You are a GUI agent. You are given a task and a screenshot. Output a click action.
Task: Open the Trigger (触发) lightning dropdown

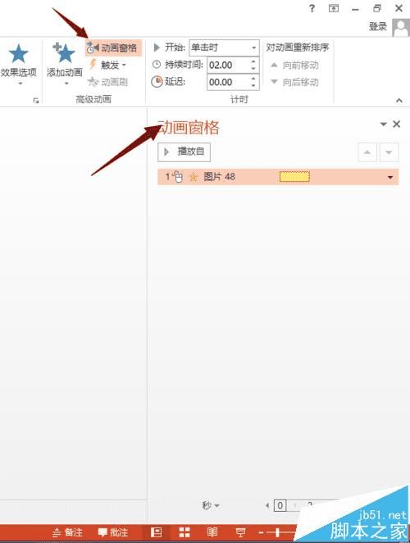[x=107, y=65]
